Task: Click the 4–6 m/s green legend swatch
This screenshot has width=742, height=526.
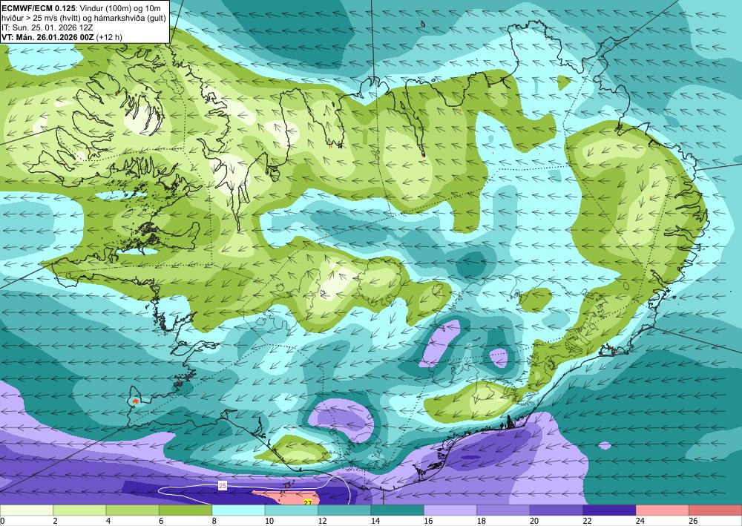Action: (133, 510)
